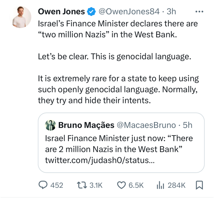
Task: Click Owen Jones blue verified badge
Action: (91, 12)
